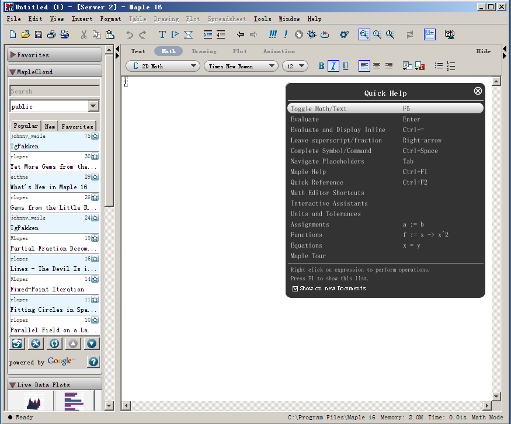Open the Times New Roman font dropdown
Image resolution: width=511 pixels, height=424 pixels.
[241, 66]
